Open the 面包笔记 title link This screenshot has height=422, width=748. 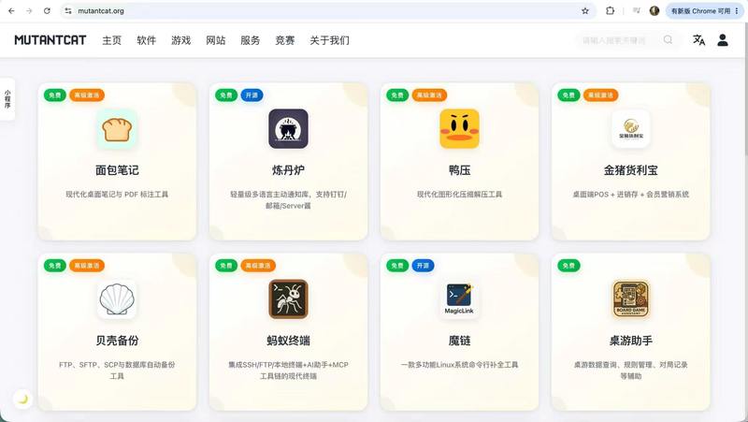(117, 170)
